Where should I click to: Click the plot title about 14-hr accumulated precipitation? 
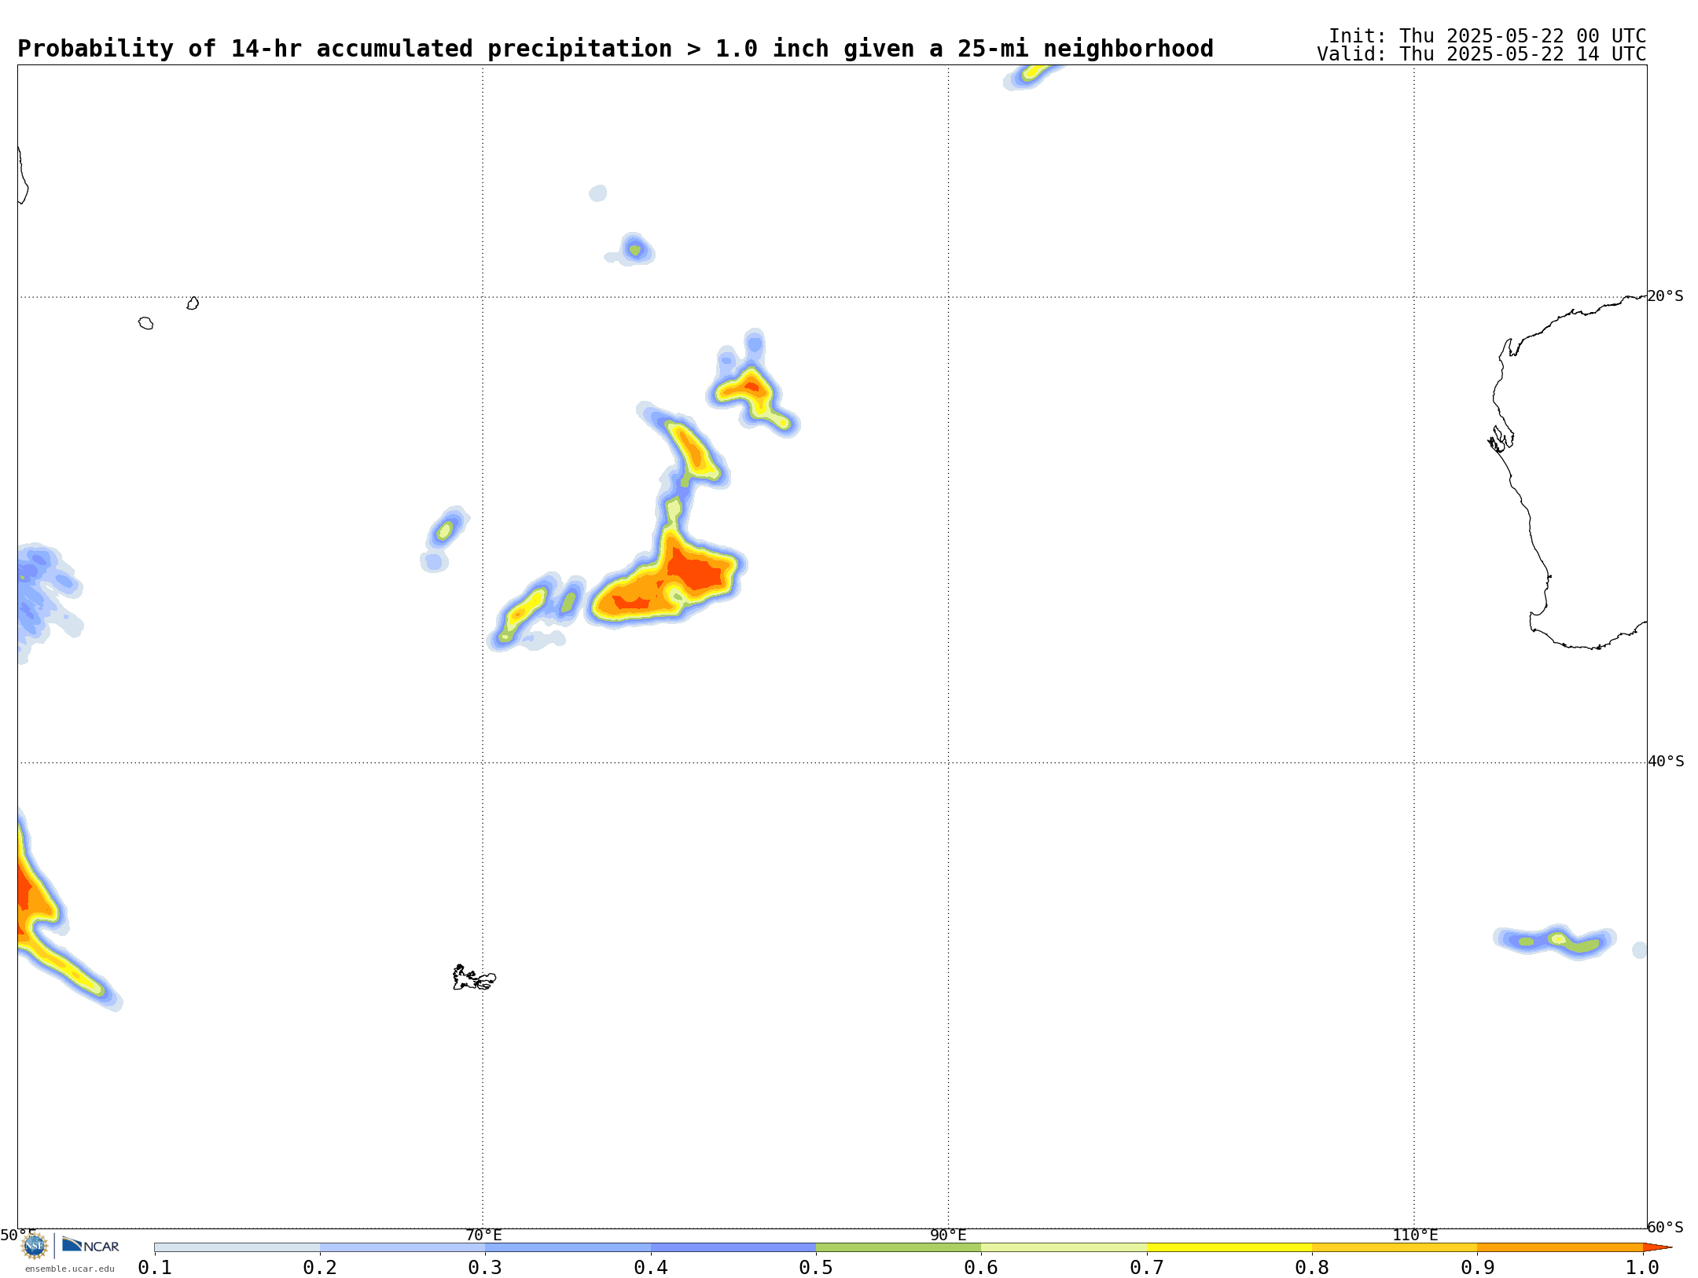pyautogui.click(x=615, y=49)
